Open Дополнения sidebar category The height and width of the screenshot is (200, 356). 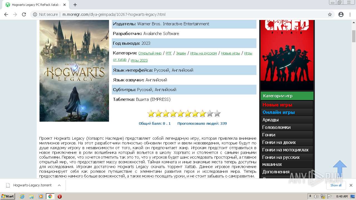[x=287, y=172]
